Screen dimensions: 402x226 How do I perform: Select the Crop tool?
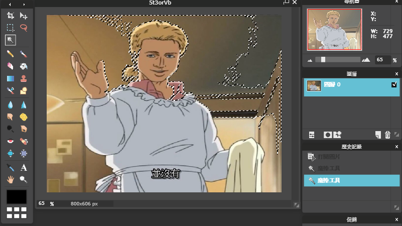(x=10, y=16)
